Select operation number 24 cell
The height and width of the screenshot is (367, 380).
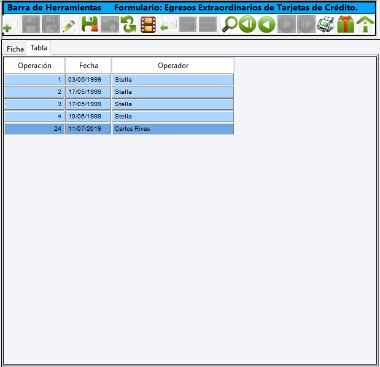(x=34, y=129)
